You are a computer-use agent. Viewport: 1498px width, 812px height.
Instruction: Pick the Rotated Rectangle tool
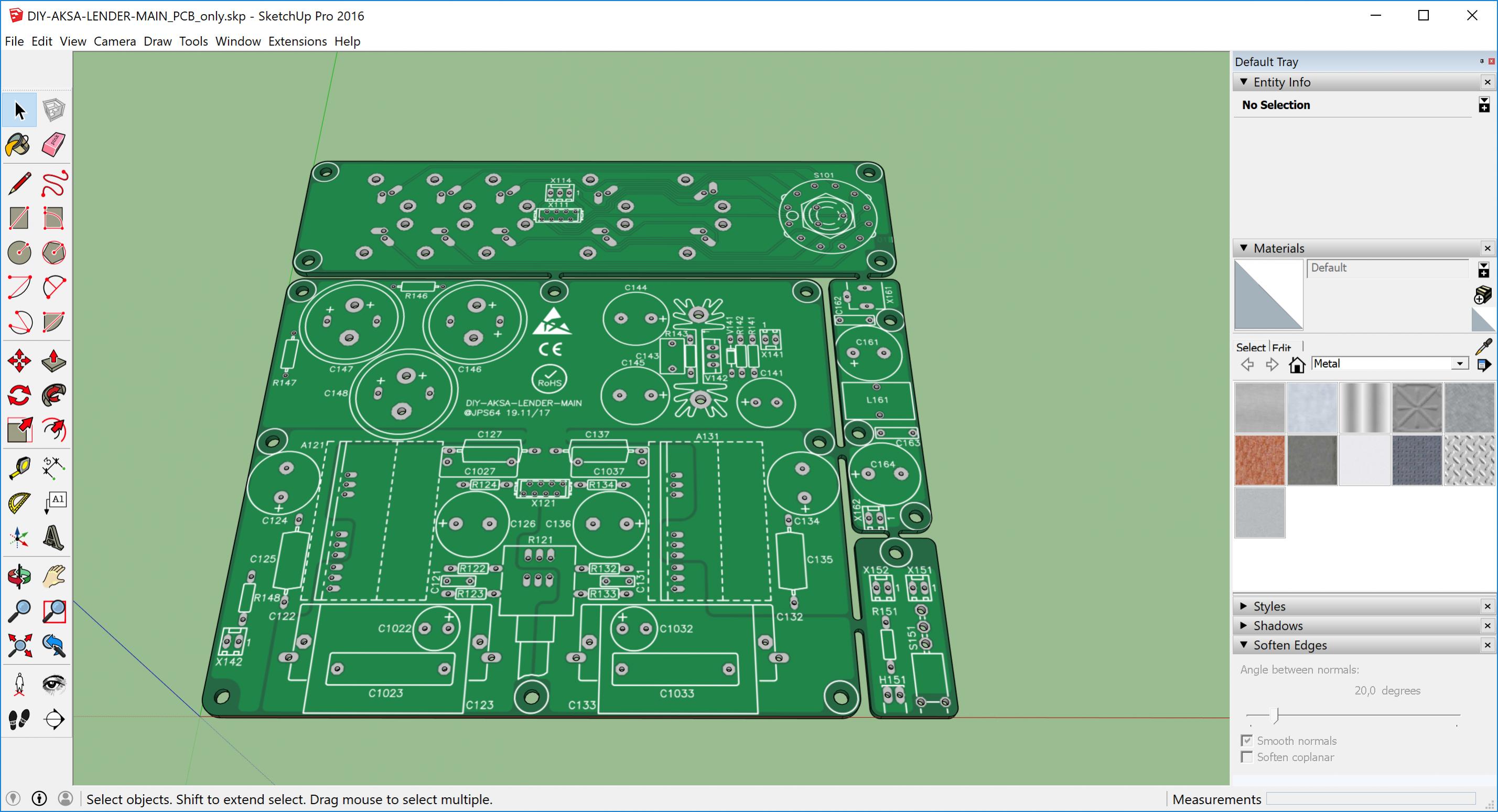tap(54, 218)
